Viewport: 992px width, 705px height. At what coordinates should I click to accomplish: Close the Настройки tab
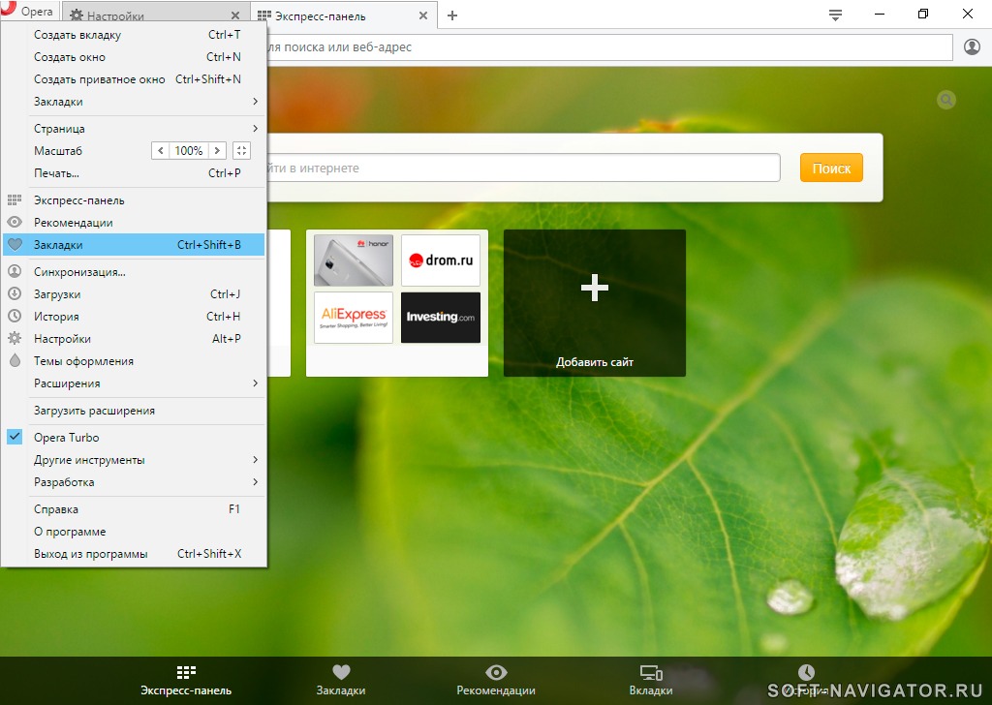[x=235, y=15]
